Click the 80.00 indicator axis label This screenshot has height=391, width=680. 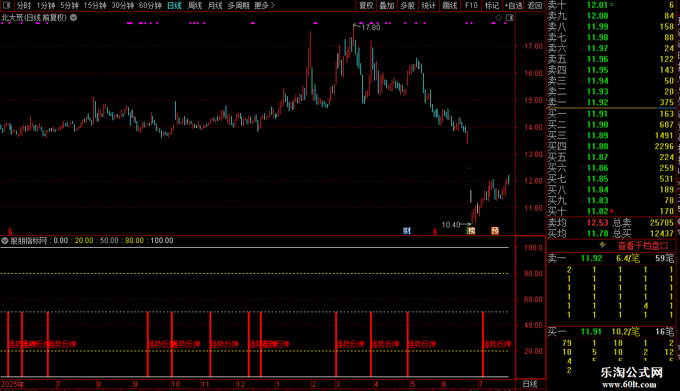[533, 273]
